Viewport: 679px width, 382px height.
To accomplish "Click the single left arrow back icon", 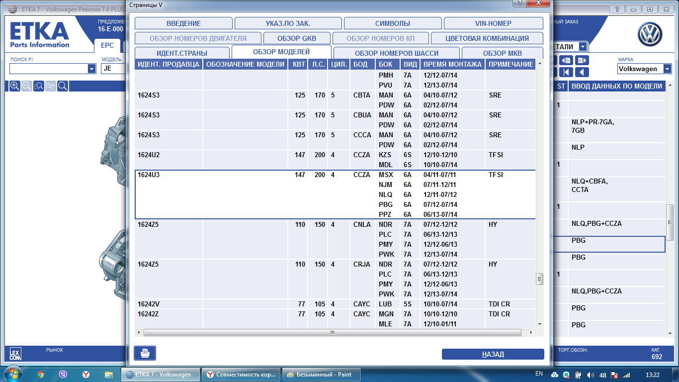I will point(582,72).
